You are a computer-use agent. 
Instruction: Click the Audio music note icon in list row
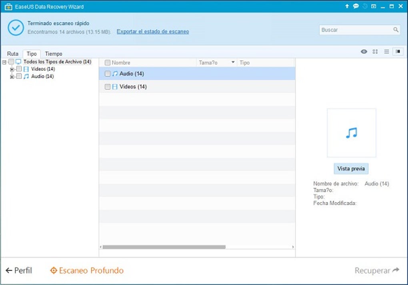(x=115, y=74)
